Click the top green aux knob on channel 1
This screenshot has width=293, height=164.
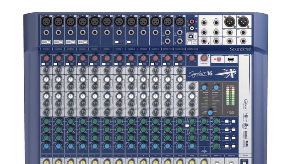[46, 122]
